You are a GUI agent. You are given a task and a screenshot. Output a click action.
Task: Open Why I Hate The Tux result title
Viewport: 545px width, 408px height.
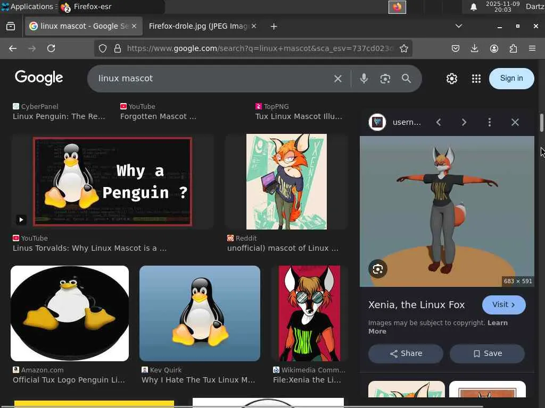(198, 380)
